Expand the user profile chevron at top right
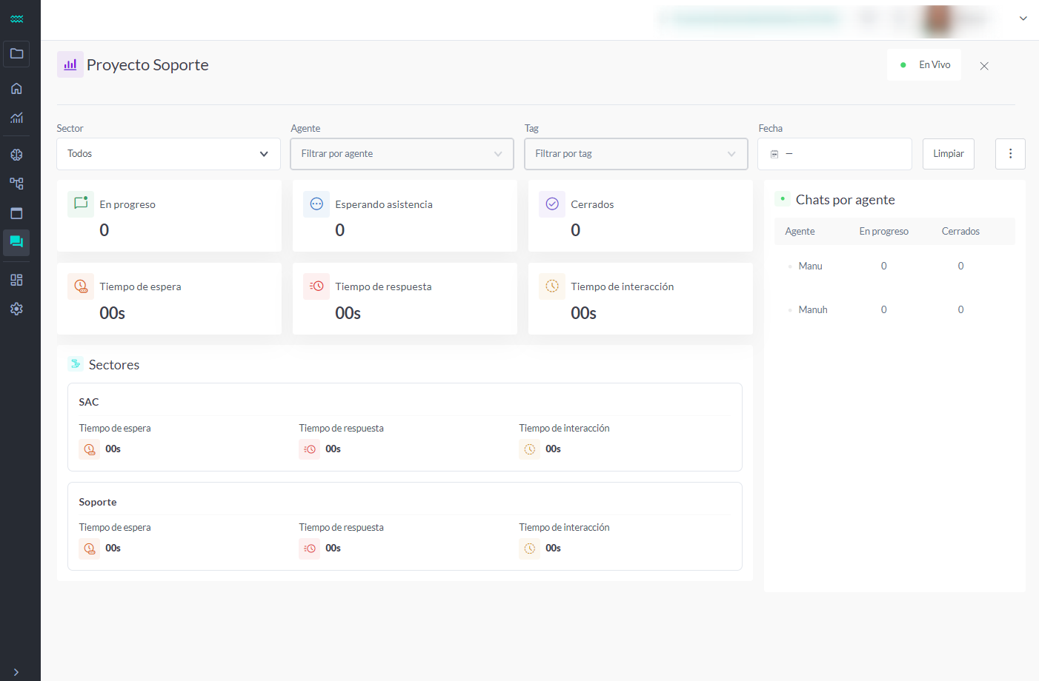Viewport: 1039px width, 681px height. tap(1023, 19)
